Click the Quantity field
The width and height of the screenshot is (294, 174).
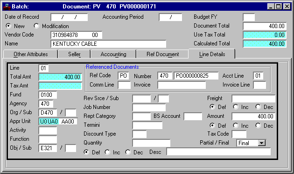[151, 143]
